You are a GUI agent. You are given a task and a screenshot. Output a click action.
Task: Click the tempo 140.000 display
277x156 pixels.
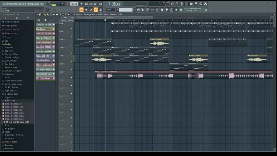[74, 4]
